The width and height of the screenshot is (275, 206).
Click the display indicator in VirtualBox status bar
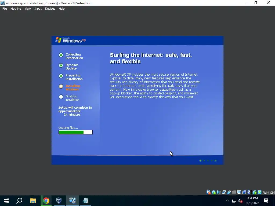(x=239, y=192)
